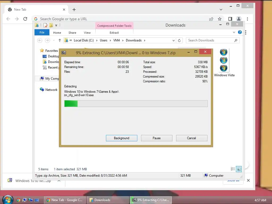The image size is (272, 204).
Task: Select the Compressed Folder Tools tab
Action: pyautogui.click(x=114, y=26)
